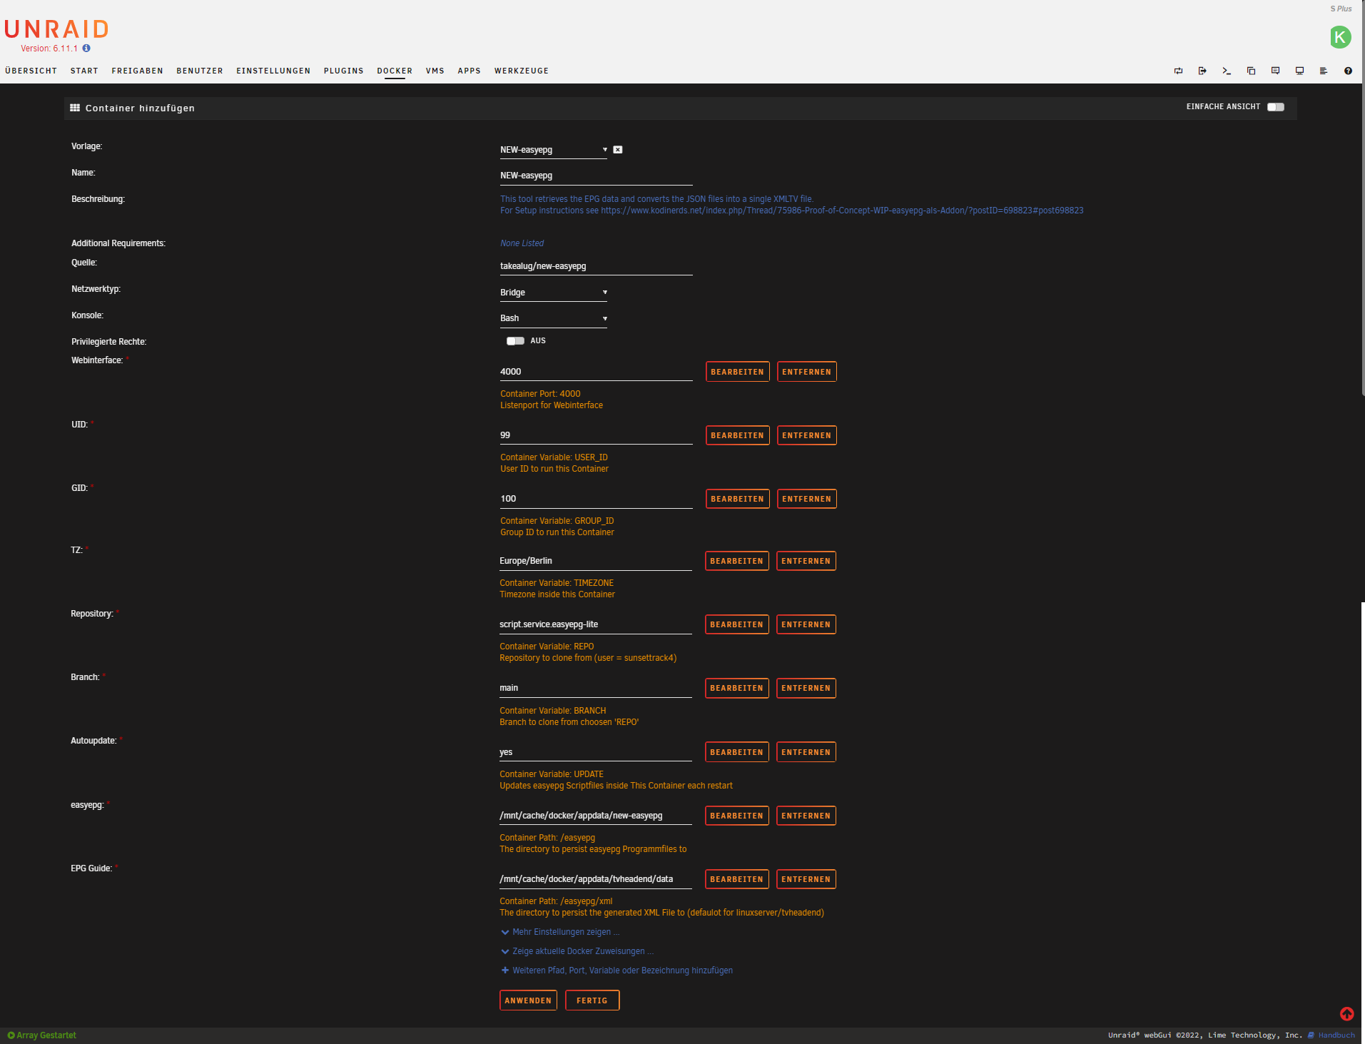Open the Einstellungen menu tab
Screen dimensions: 1365x1044
click(x=273, y=71)
